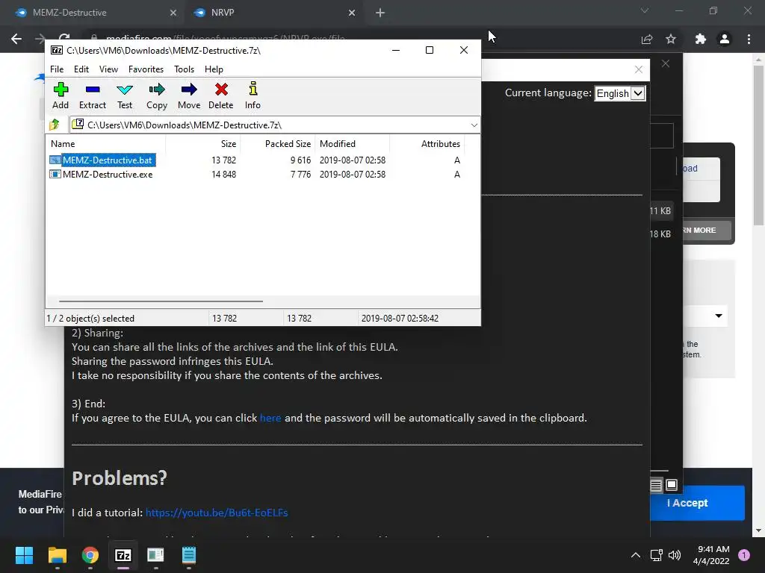765x573 pixels.
Task: Open the Notepad taskbar icon
Action: (x=189, y=555)
